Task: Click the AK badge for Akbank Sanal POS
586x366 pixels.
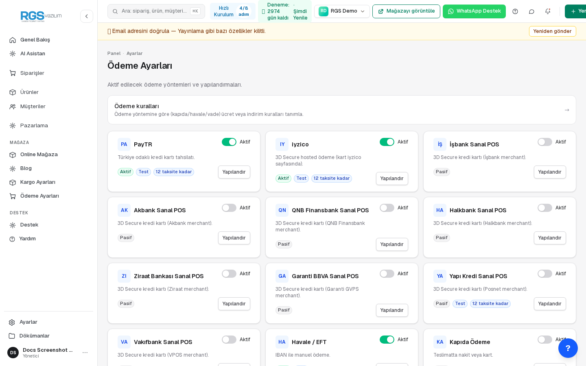Action: [x=124, y=210]
